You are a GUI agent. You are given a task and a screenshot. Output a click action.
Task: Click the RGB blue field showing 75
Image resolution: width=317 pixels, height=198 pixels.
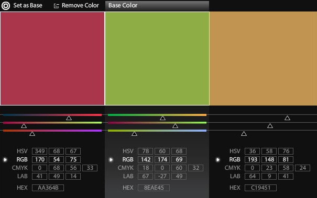click(x=73, y=159)
